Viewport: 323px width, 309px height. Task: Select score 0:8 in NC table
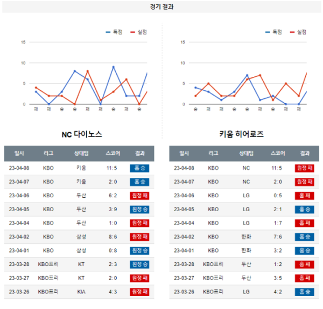113,250
